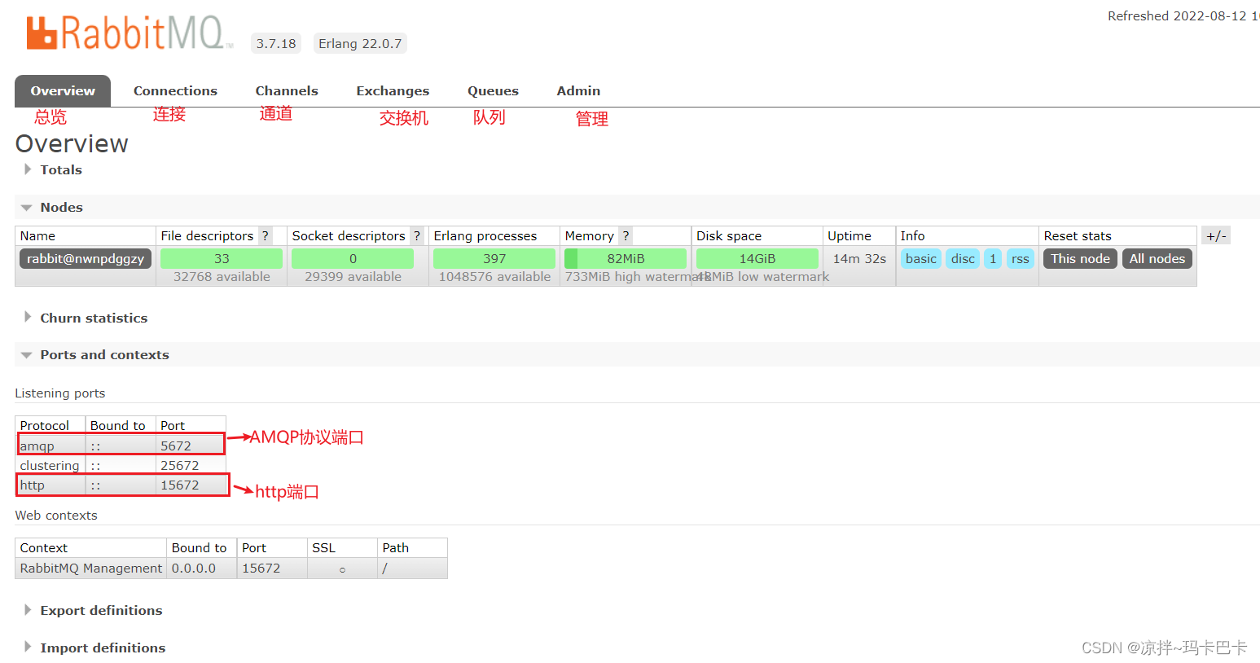This screenshot has width=1260, height=663.
Task: Select the clustering protocol cell
Action: click(50, 466)
